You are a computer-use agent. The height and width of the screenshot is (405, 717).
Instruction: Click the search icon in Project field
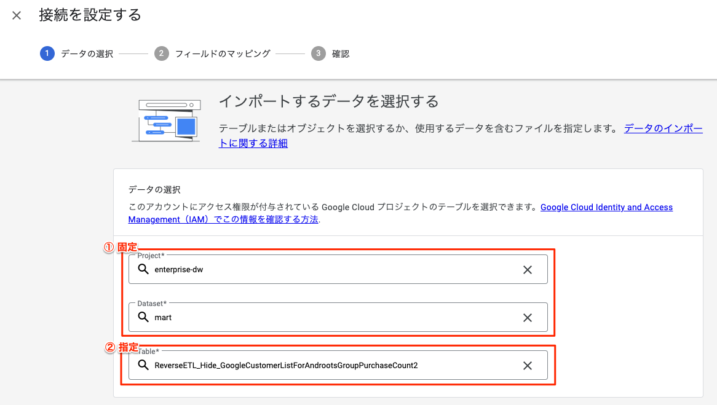coord(143,269)
